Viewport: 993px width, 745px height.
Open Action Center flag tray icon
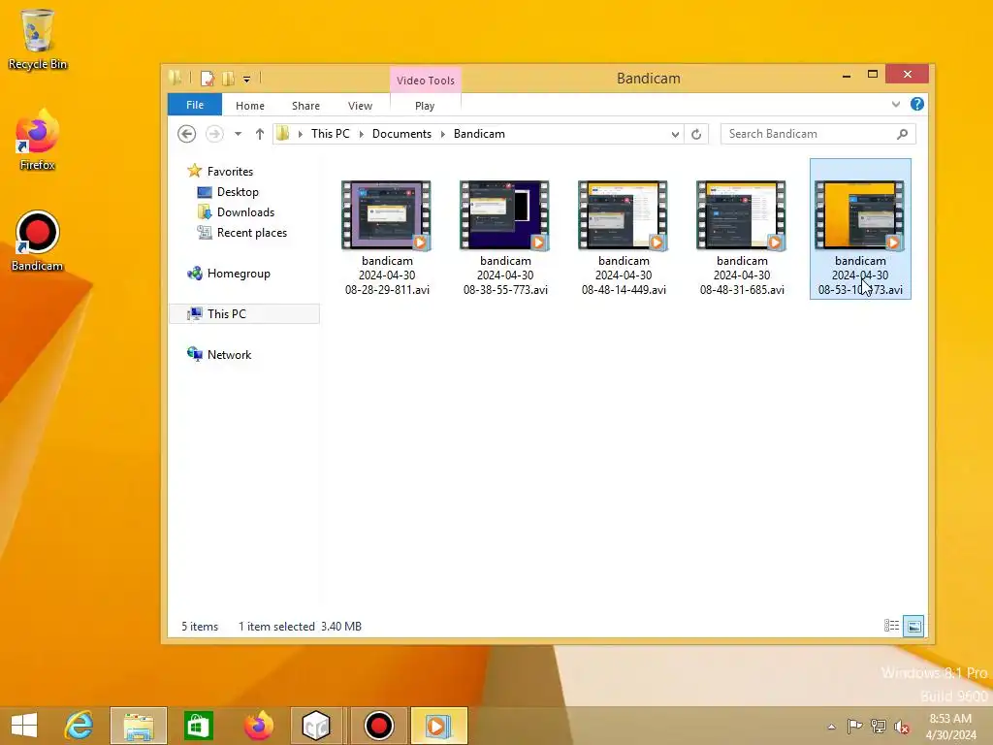(x=854, y=727)
